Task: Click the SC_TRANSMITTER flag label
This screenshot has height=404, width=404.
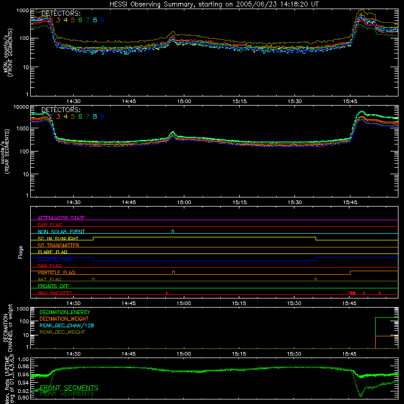Action: click(59, 245)
